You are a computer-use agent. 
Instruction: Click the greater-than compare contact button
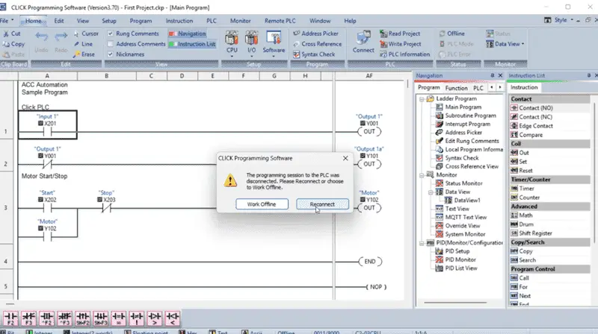(x=155, y=318)
